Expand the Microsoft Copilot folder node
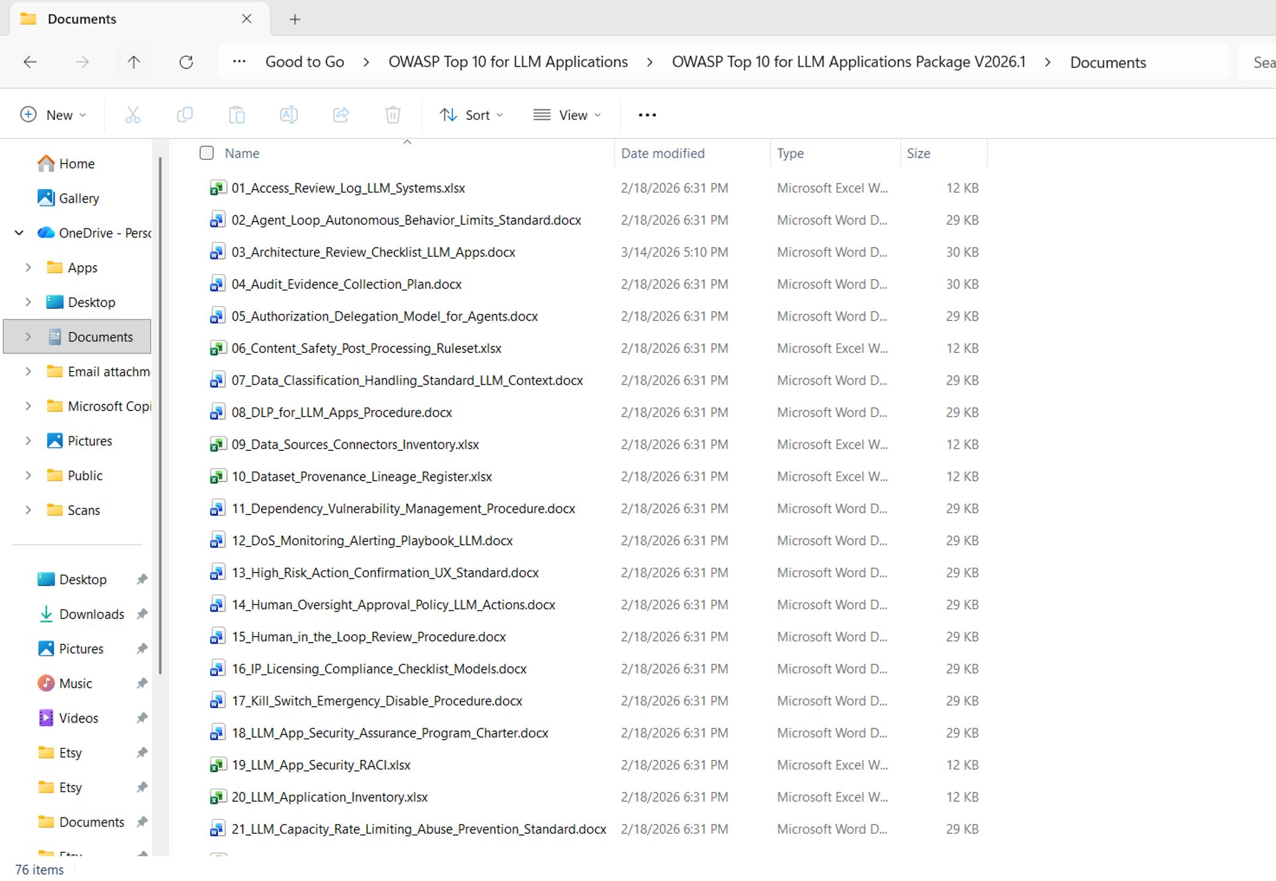Screen dimensions: 1276x881 (x=28, y=406)
